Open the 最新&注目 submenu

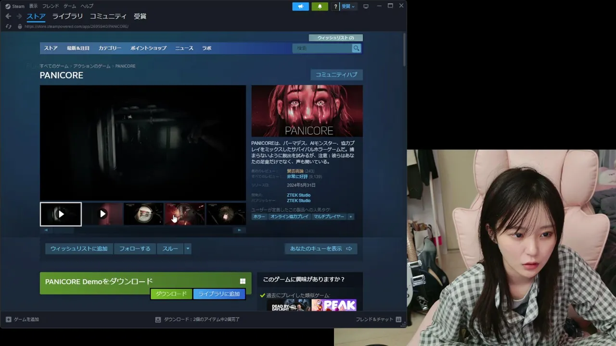click(78, 48)
